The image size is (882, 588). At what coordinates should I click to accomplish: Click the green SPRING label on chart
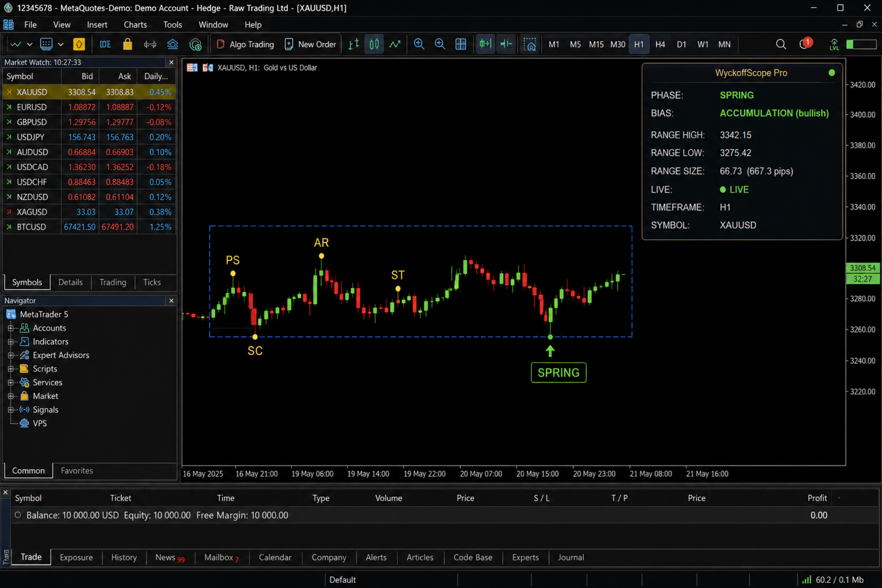[x=559, y=373]
